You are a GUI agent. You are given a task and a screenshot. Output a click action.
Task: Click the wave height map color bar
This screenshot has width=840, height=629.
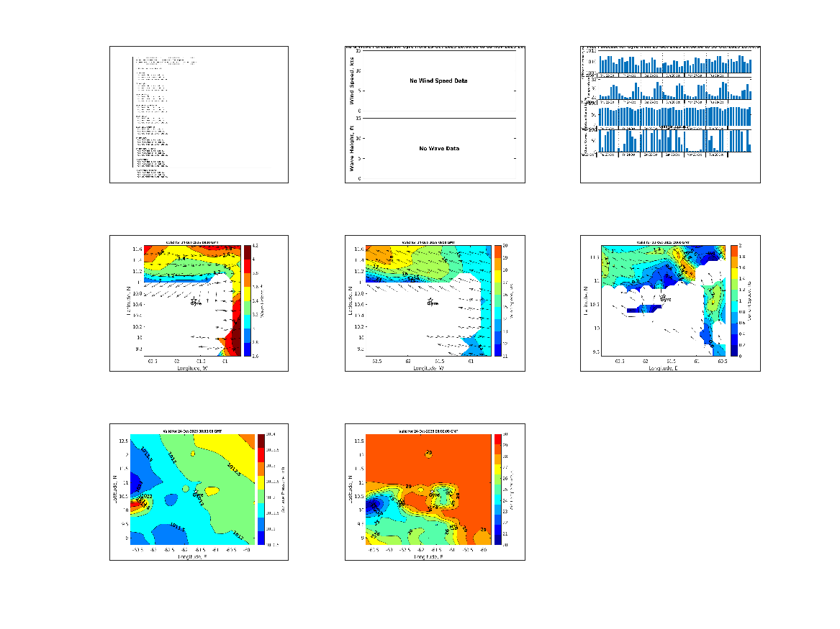point(247,300)
